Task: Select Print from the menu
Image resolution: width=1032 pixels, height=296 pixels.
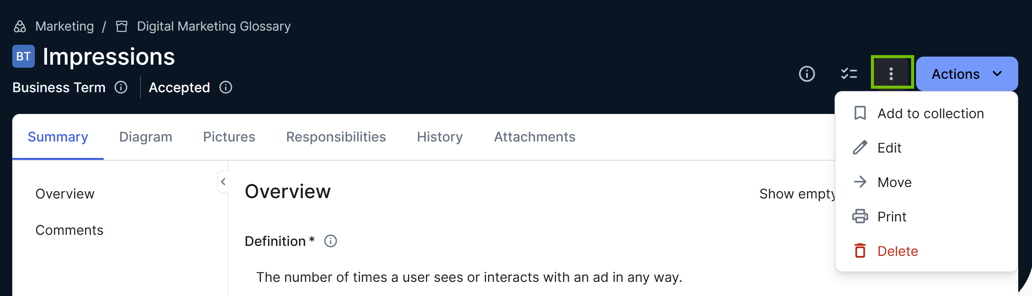Action: [x=892, y=216]
